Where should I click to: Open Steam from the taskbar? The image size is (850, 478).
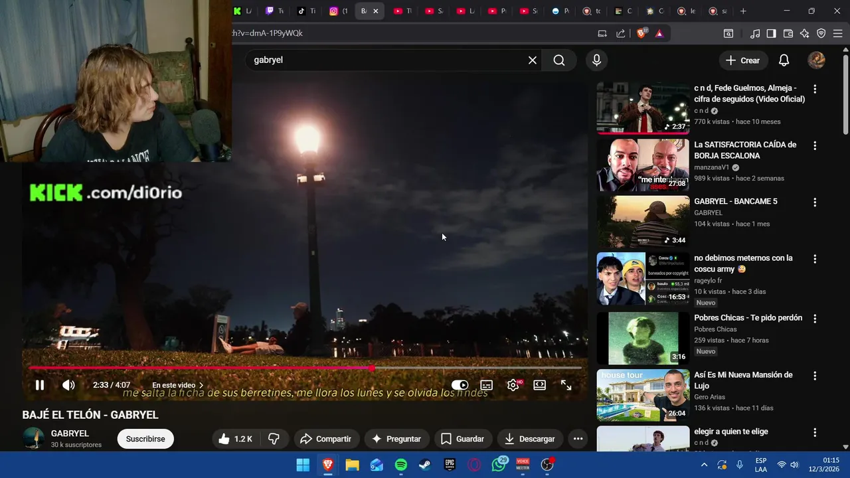coord(425,465)
